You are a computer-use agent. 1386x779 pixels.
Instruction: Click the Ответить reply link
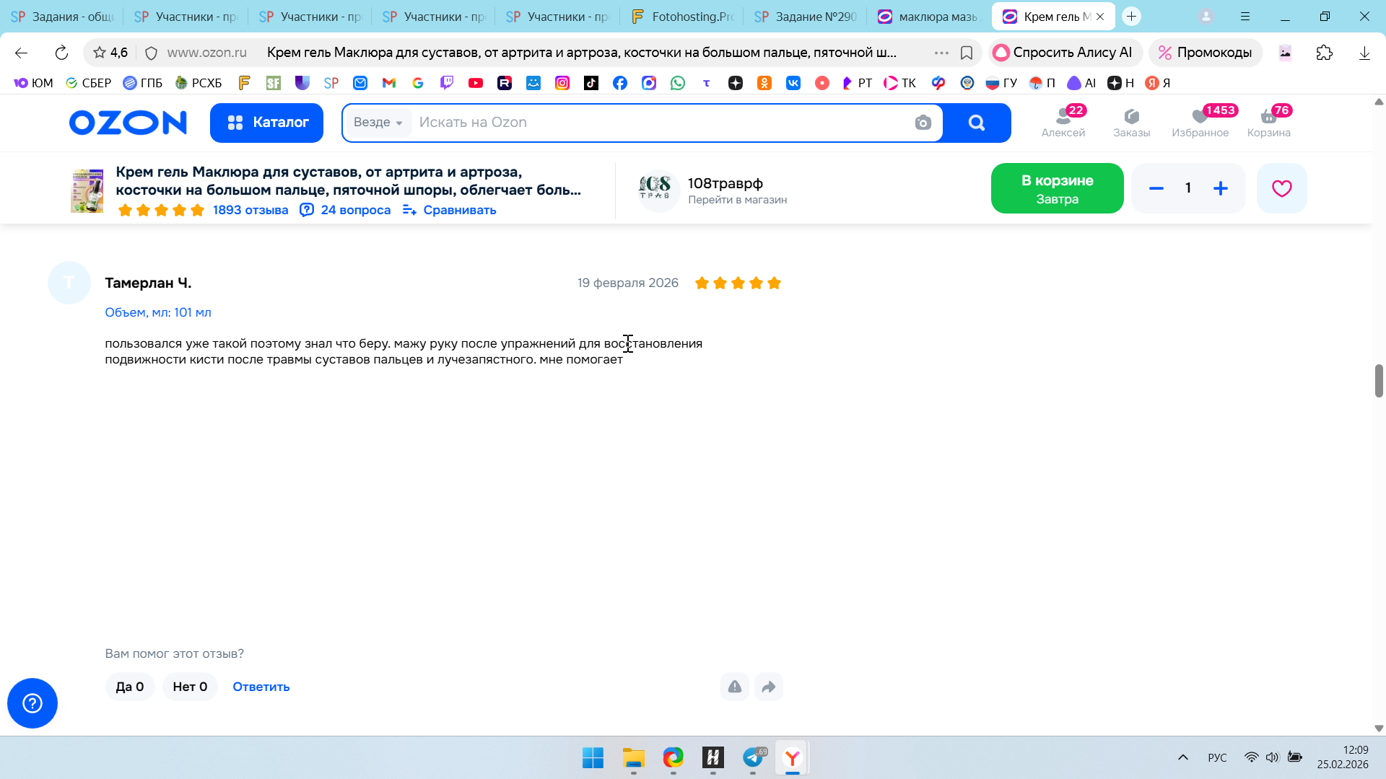[261, 687]
